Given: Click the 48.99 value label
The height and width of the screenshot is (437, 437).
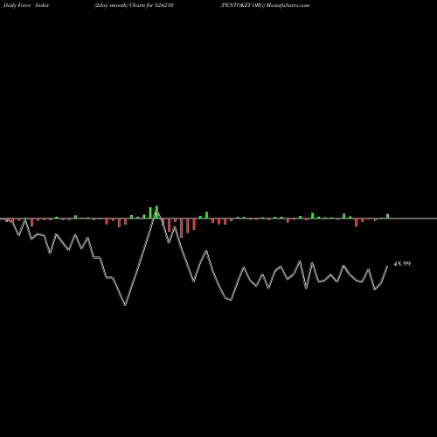Looking at the screenshot, I should pyautogui.click(x=402, y=264).
